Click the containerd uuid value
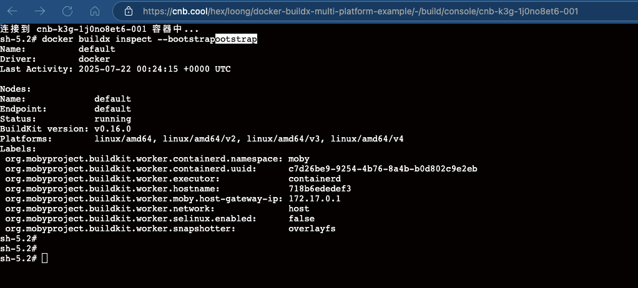 pos(383,169)
